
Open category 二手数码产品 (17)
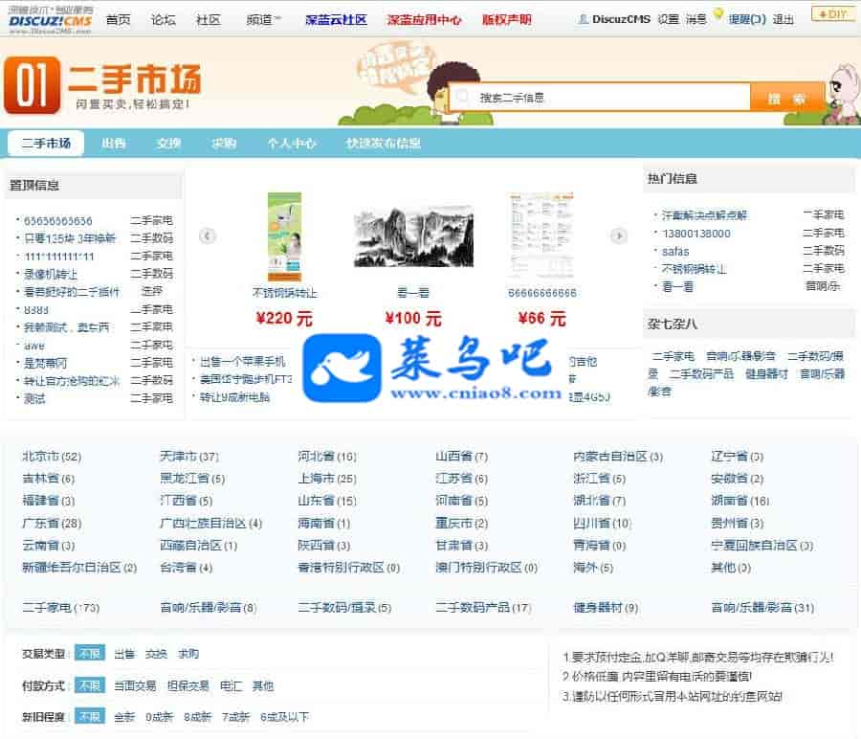click(483, 608)
